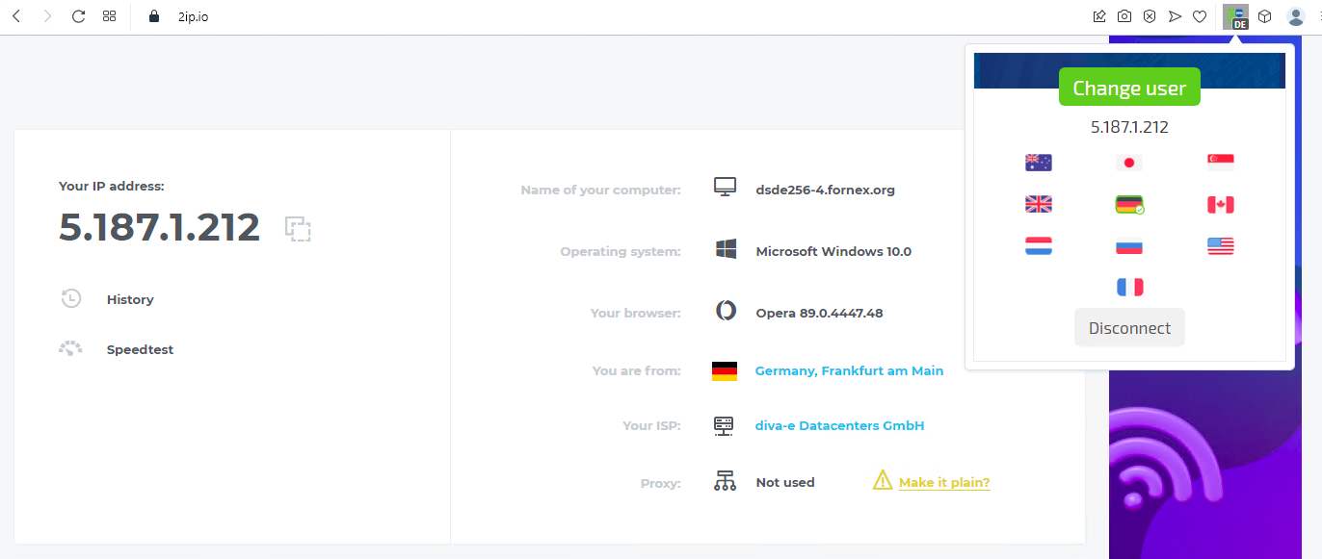Image resolution: width=1322 pixels, height=559 pixels.
Task: Open the ad blocker shield icon
Action: coord(1150,16)
